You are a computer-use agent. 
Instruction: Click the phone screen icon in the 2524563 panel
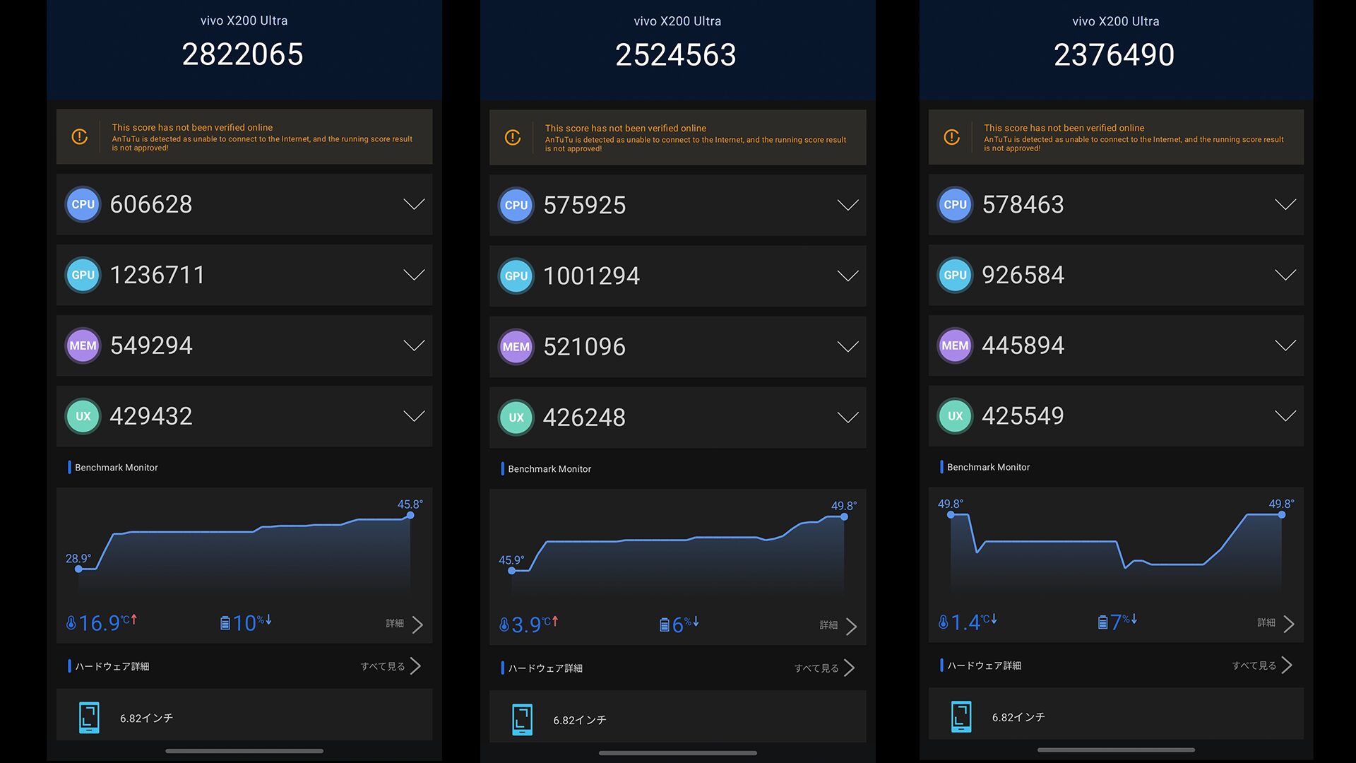[x=523, y=720]
